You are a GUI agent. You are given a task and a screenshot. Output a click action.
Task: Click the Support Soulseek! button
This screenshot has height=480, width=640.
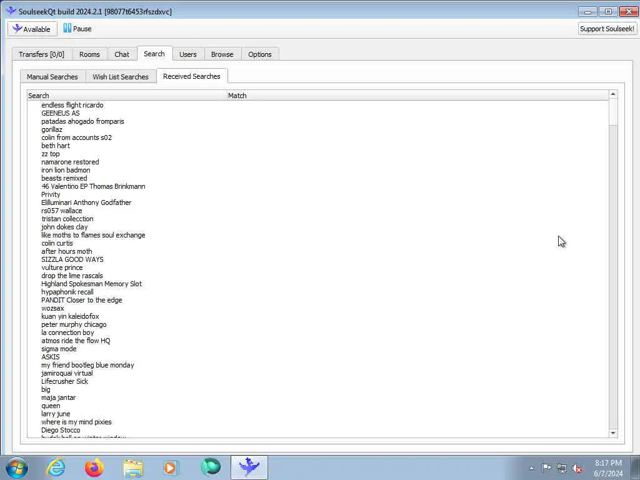(x=607, y=29)
